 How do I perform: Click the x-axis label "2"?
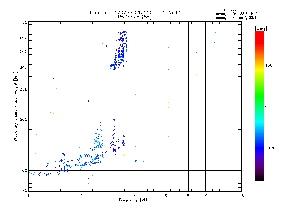(x=82, y=196)
